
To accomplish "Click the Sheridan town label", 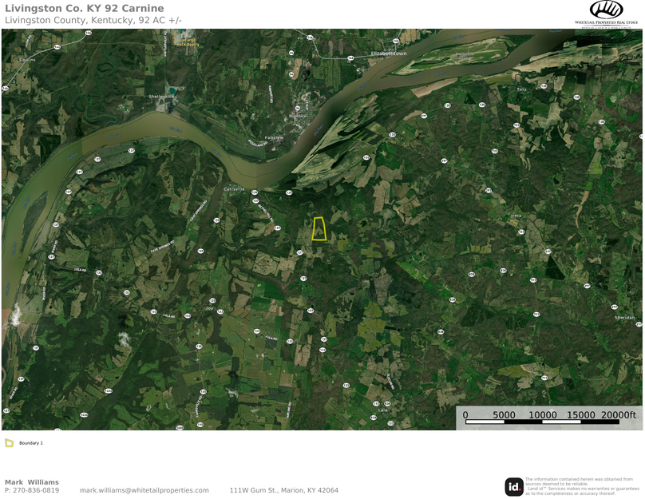I will 624,318.
